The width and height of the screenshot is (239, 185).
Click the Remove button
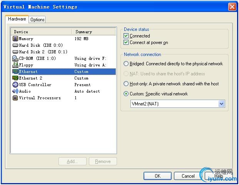tap(103, 161)
